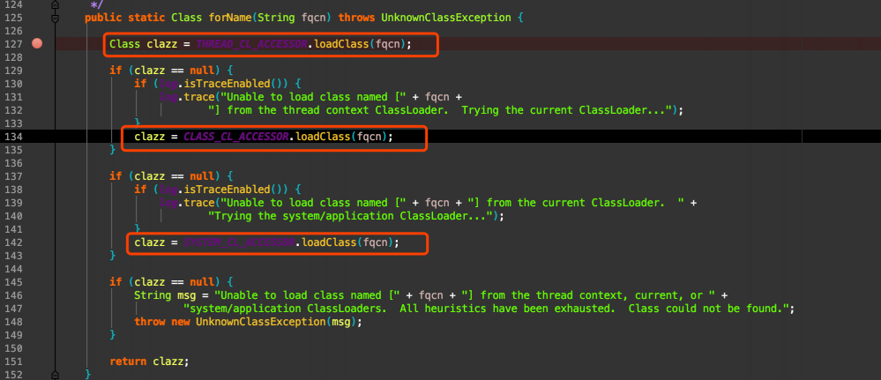881x380 pixels.
Task: Click line number 142 in the gutter
Action: [x=14, y=242]
